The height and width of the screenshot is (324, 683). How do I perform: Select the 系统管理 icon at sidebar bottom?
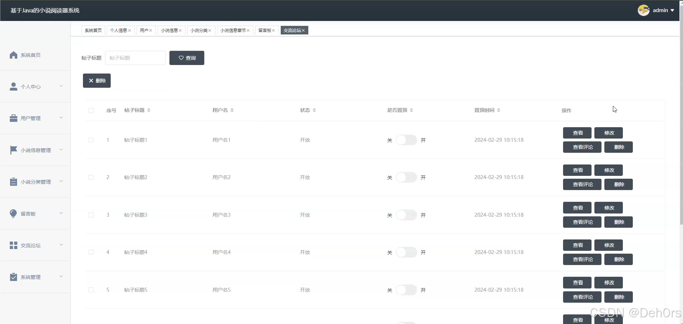(13, 277)
